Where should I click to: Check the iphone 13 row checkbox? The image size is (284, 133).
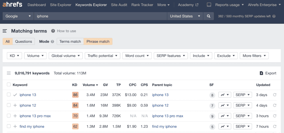[x=9, y=95]
